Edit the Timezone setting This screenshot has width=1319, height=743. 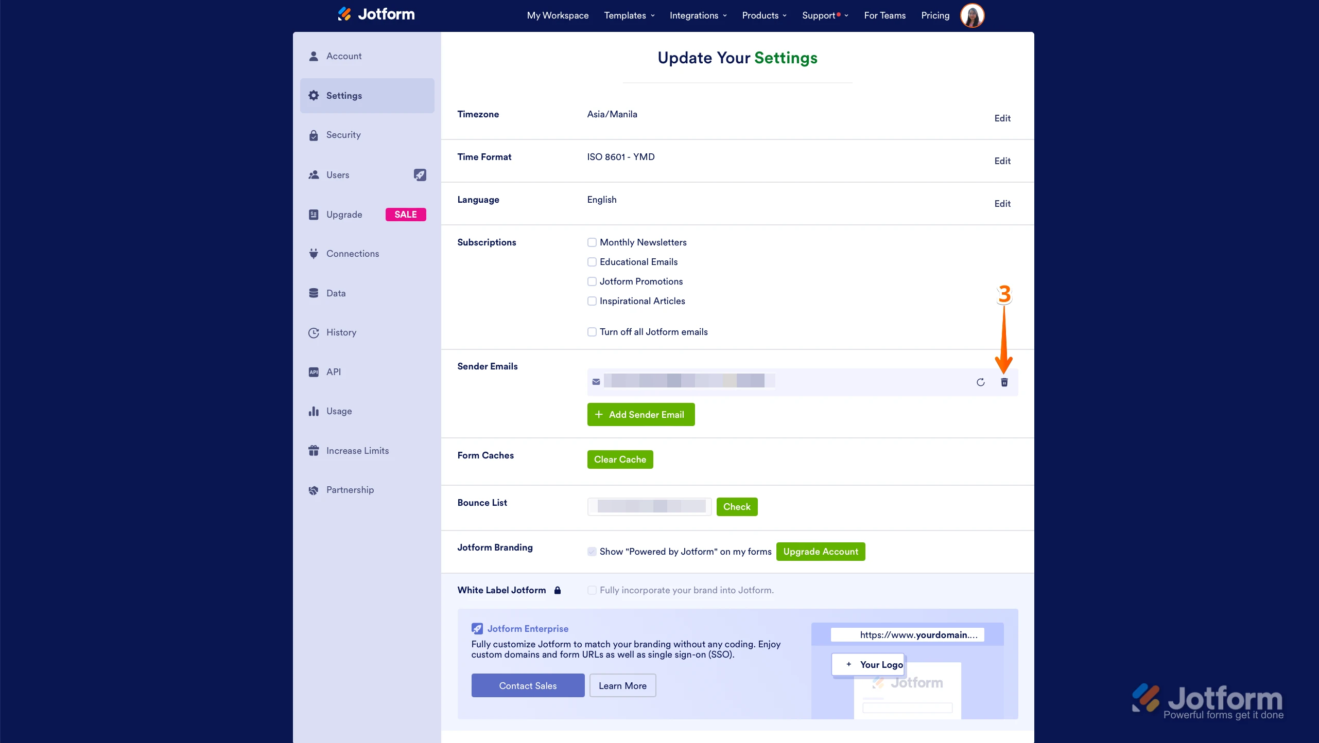[1002, 118]
